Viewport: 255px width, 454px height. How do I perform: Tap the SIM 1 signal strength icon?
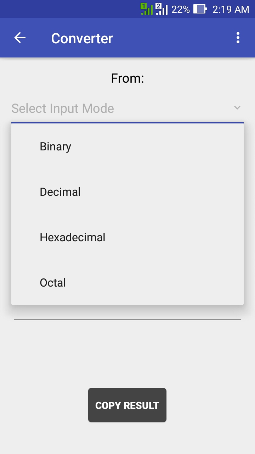pyautogui.click(x=146, y=9)
